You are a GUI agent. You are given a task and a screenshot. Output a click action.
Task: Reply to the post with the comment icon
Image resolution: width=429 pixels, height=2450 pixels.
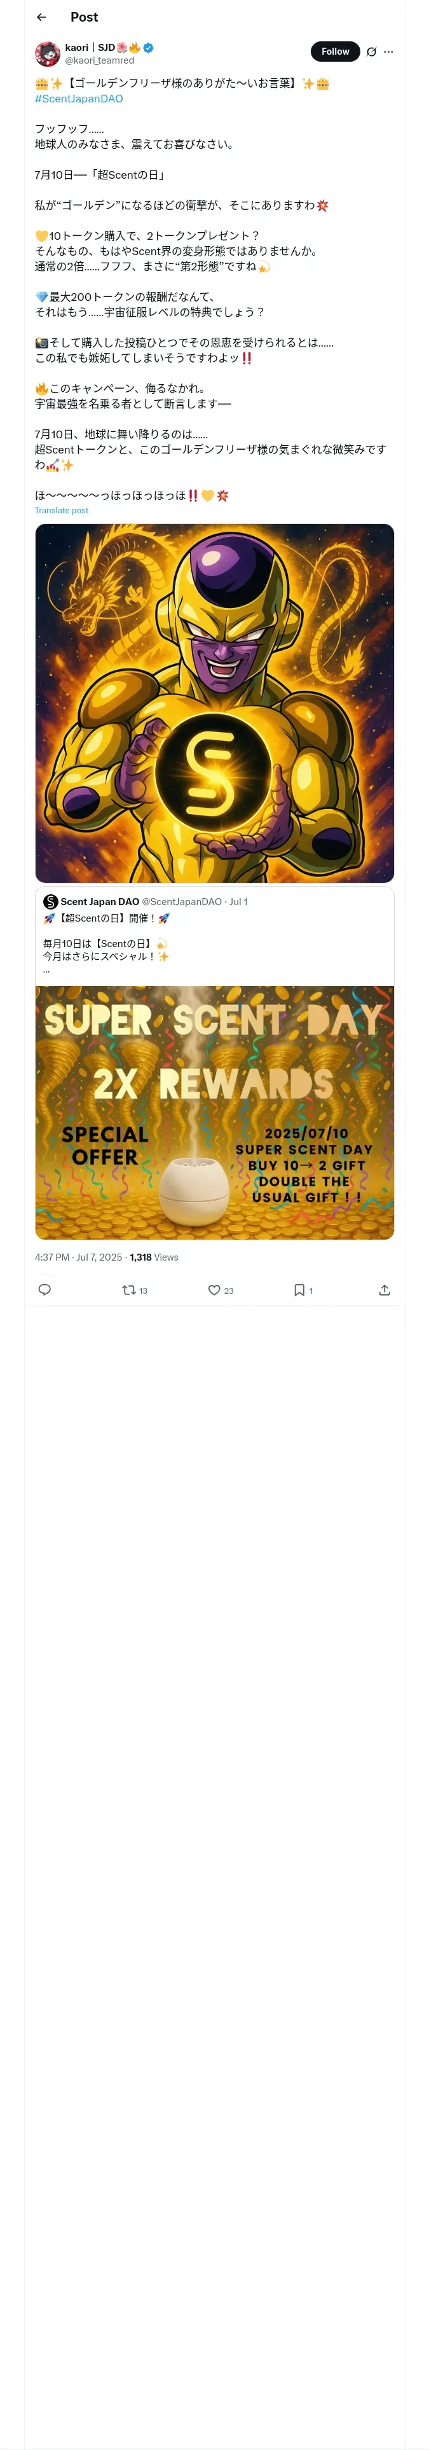click(44, 1290)
